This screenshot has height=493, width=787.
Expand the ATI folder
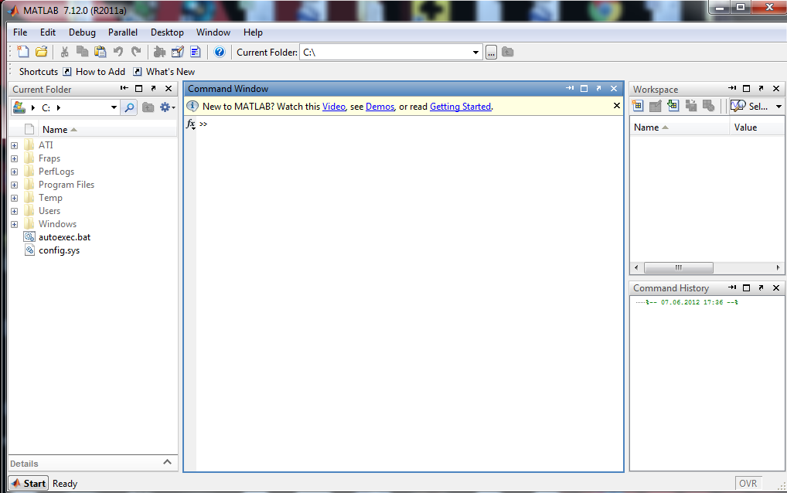tap(14, 145)
